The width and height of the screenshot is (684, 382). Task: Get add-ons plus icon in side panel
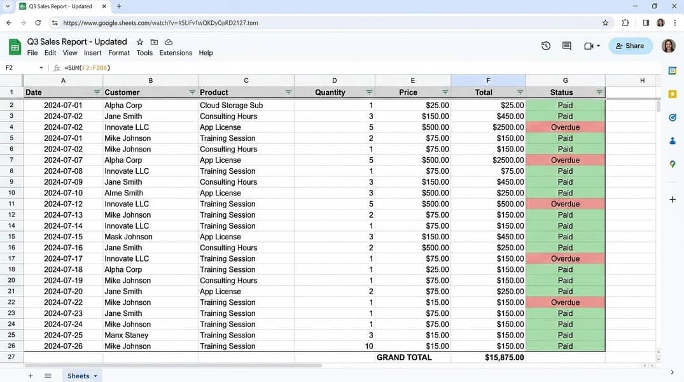click(x=672, y=199)
